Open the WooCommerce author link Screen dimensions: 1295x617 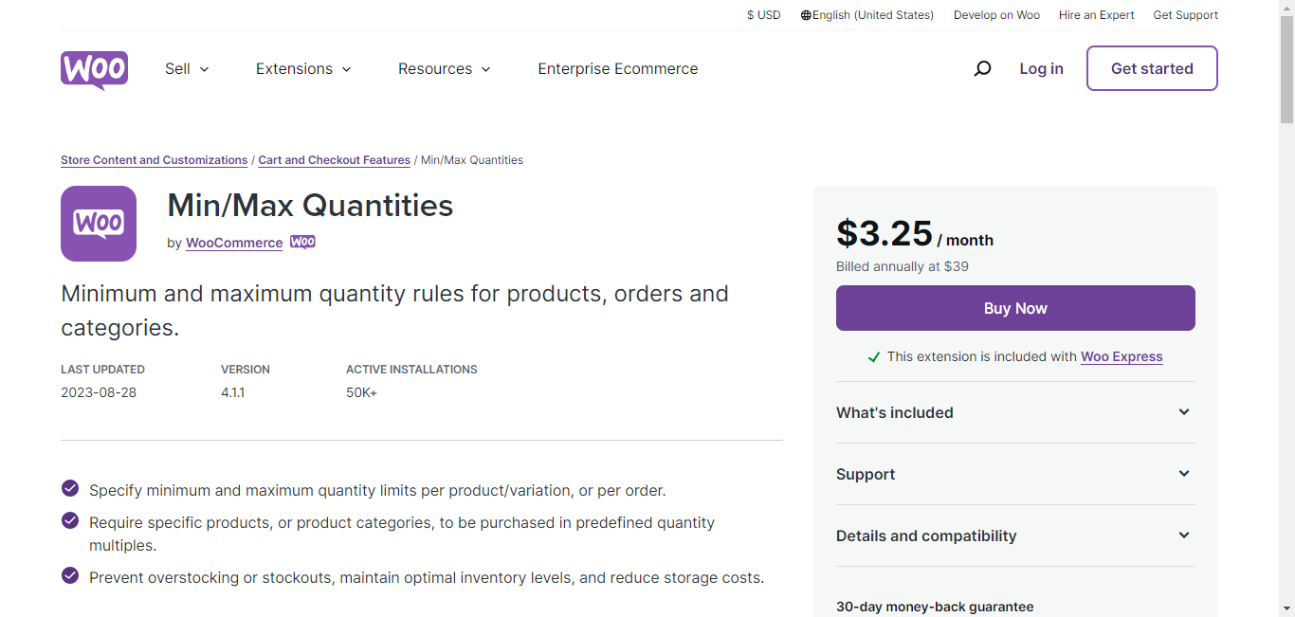click(234, 243)
